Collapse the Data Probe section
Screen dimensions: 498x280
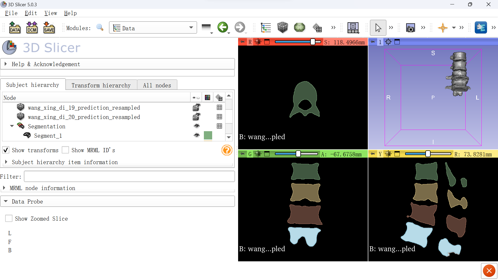click(x=117, y=201)
